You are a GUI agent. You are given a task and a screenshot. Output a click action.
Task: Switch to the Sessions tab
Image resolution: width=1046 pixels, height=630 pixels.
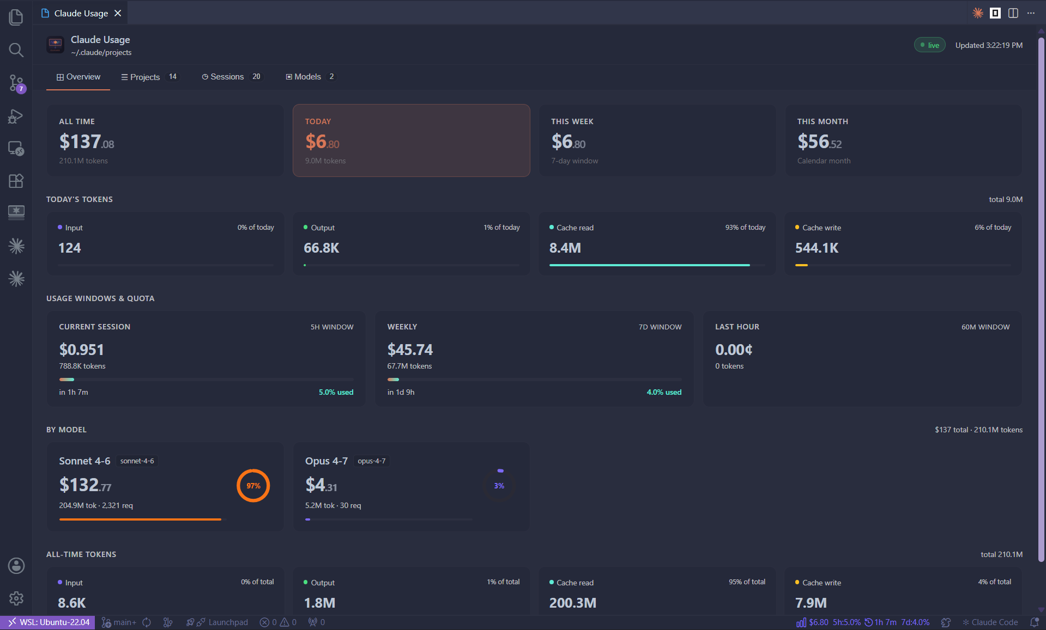pos(232,77)
